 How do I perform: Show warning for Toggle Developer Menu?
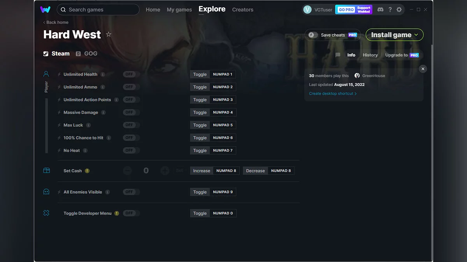point(117,213)
